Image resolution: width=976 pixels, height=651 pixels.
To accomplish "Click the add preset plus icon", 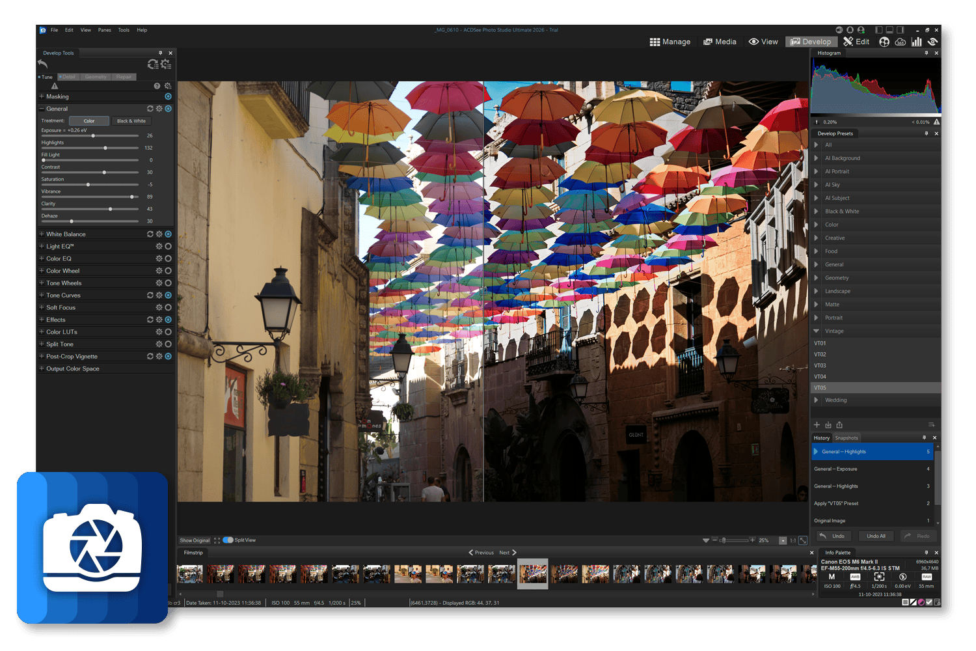I will point(817,425).
